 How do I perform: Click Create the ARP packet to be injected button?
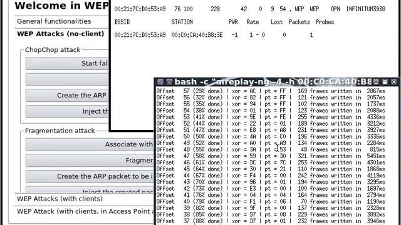90,176
